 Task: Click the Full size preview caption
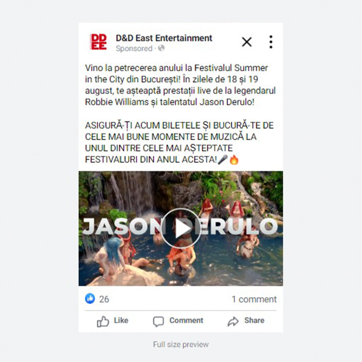point(181,344)
